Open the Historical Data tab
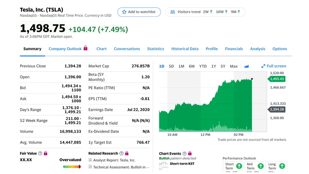Viewport: 309px width, 174px height. [185, 49]
